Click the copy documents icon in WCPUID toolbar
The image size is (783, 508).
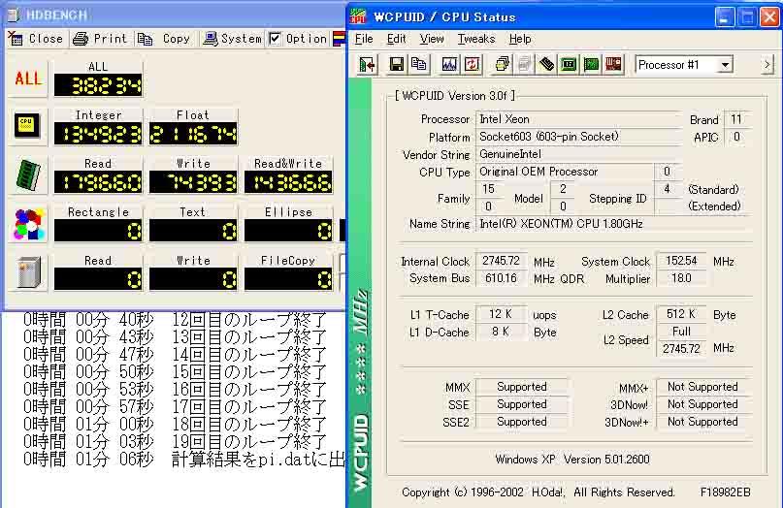418,64
